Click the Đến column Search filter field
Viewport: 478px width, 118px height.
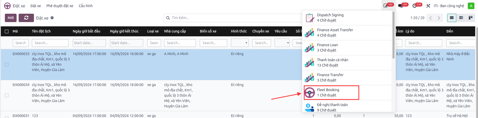[x=460, y=43]
